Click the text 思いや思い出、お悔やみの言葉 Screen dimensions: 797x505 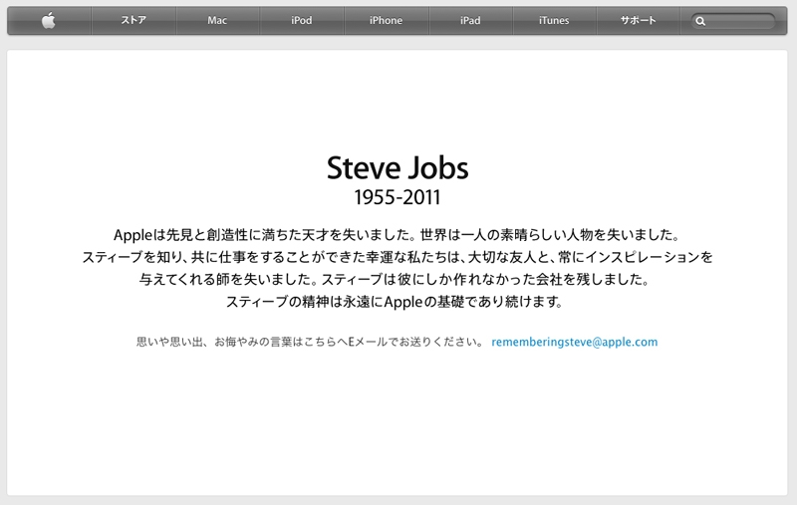coord(310,342)
